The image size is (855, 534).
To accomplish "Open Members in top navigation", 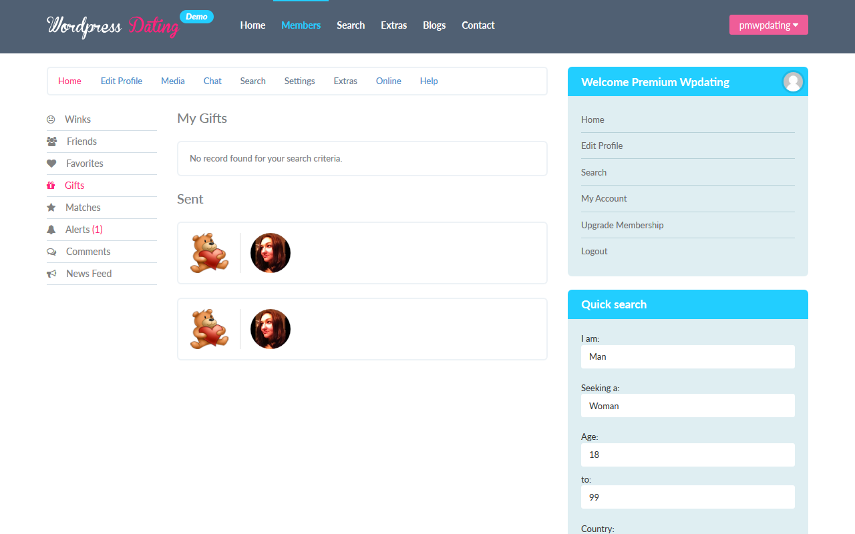I will point(301,25).
